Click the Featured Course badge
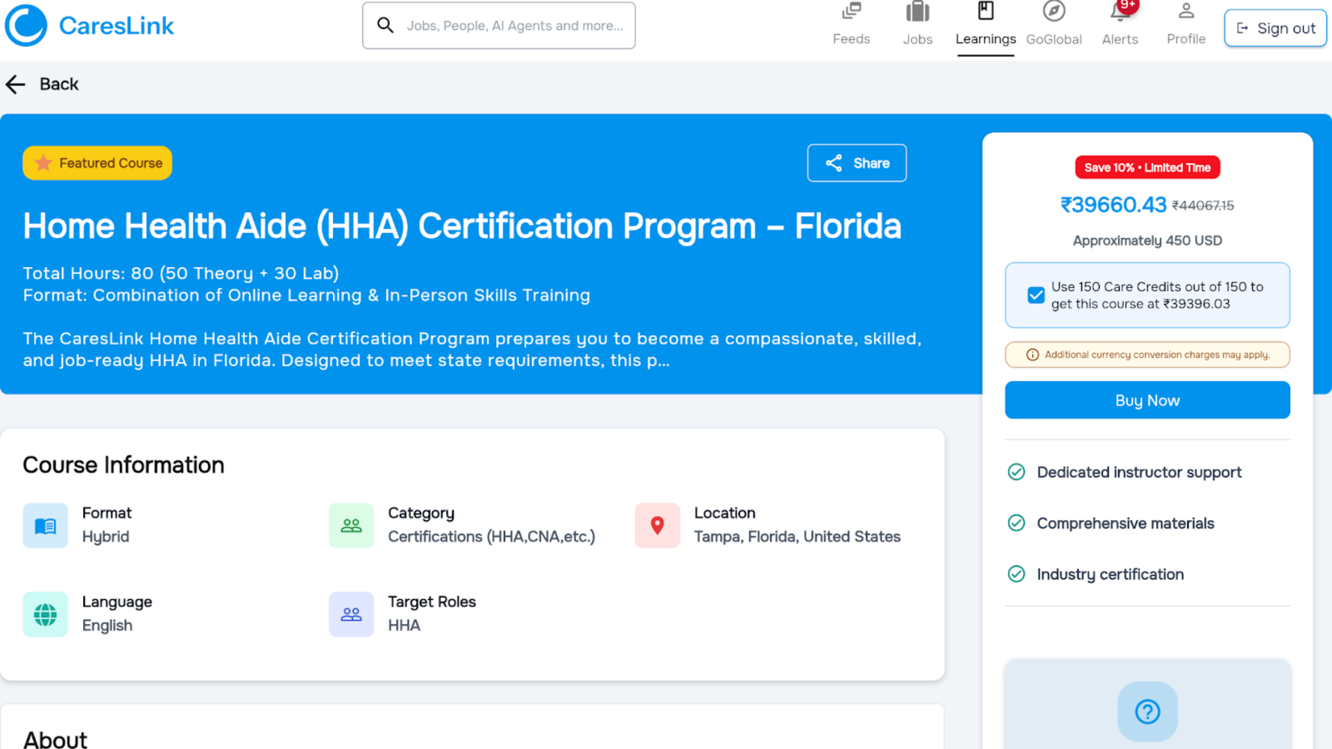The width and height of the screenshot is (1332, 749). [x=97, y=163]
